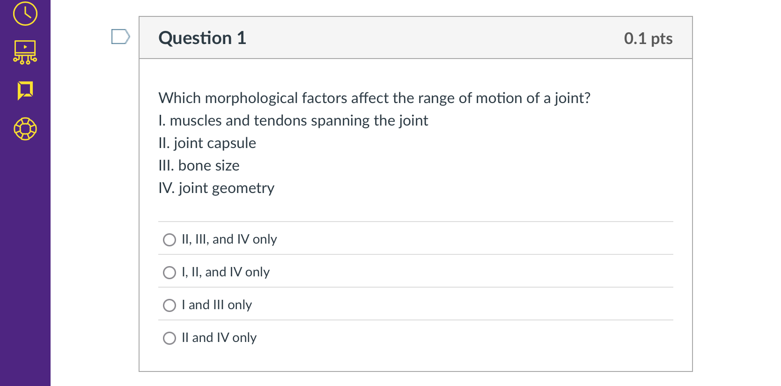
Task: Click the answer text "II and IV only"
Action: point(219,337)
